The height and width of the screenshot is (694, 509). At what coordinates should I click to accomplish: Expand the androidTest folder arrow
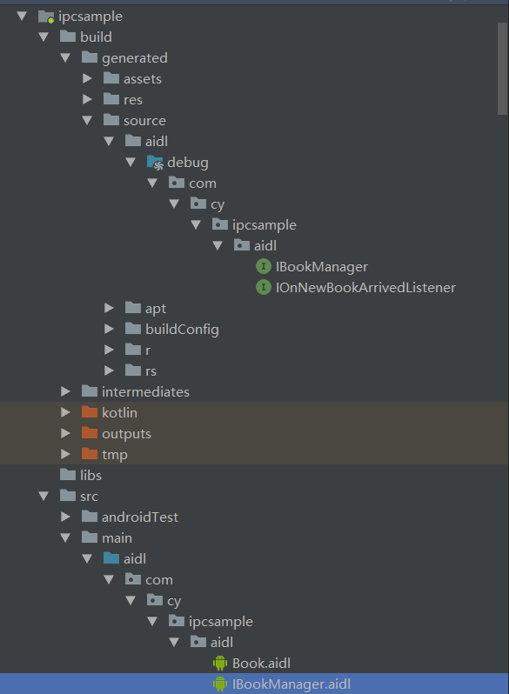(65, 517)
